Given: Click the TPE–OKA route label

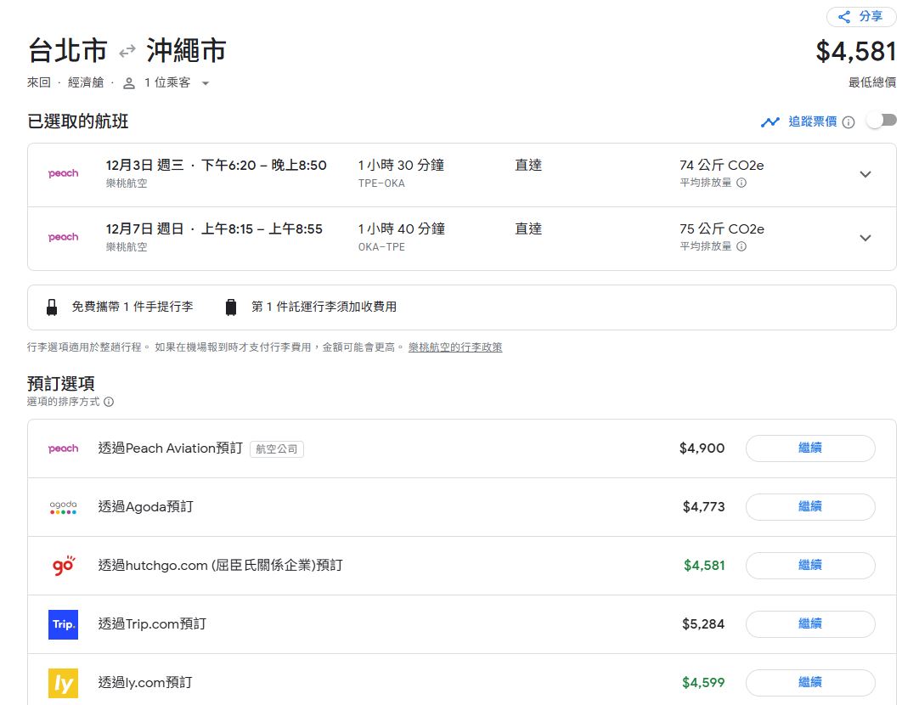Looking at the screenshot, I should pyautogui.click(x=381, y=183).
